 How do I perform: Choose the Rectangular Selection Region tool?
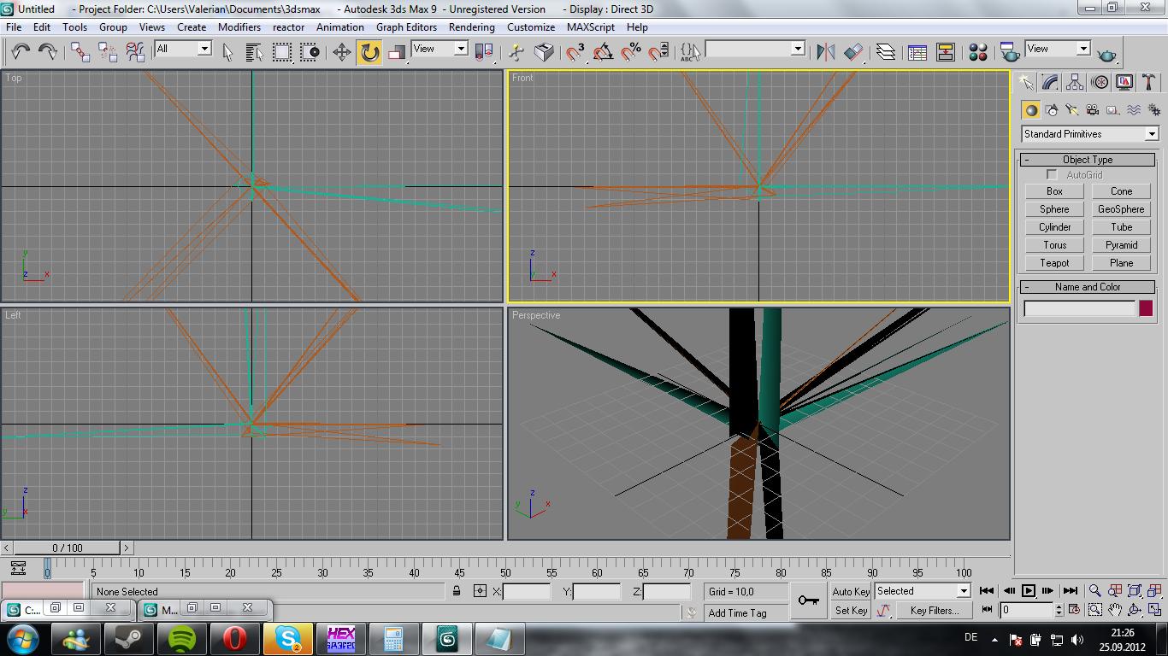(282, 52)
